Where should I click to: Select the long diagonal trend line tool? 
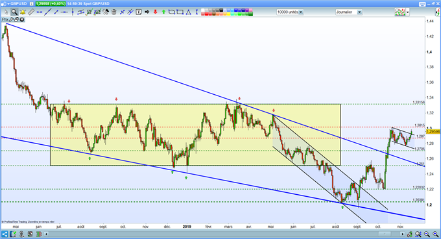[x=48, y=12]
